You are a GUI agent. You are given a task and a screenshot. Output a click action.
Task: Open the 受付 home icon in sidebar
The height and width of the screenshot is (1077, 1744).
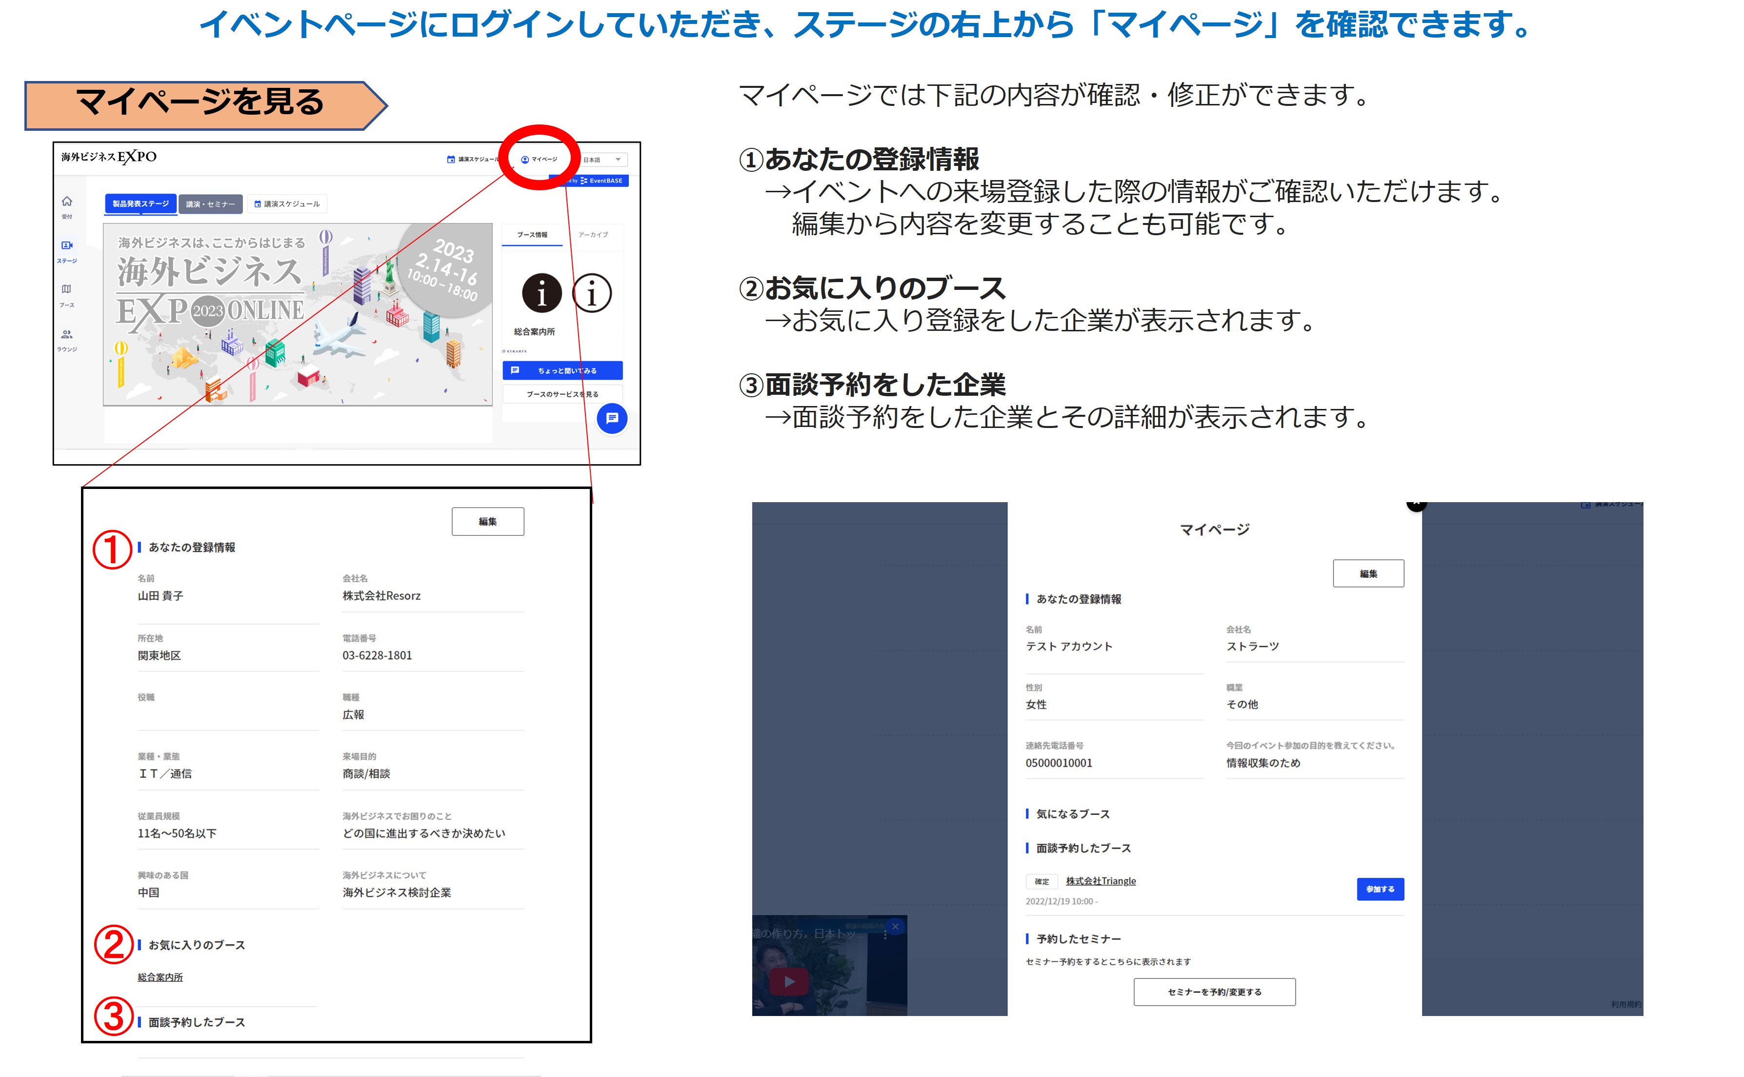click(x=67, y=202)
